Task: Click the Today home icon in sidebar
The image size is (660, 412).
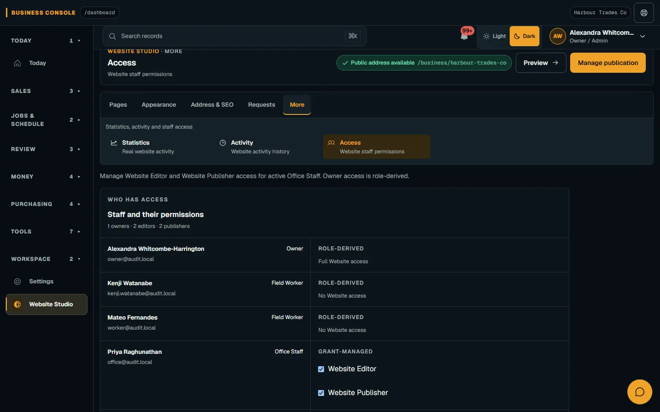Action: (17, 63)
